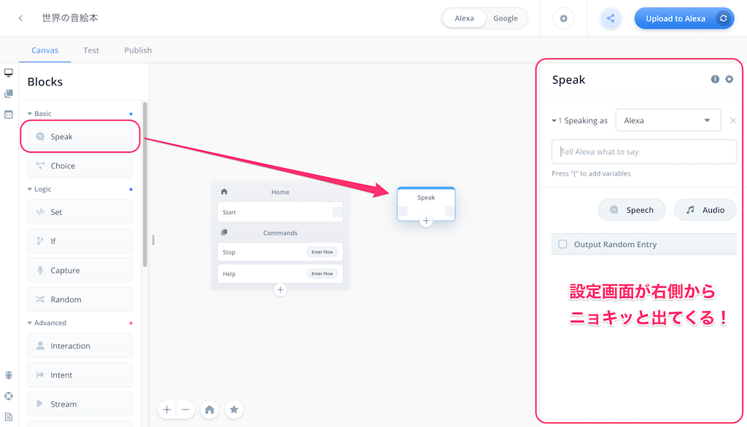Screen dimensions: 747x427
Task: Collapse the Logic blocks section
Action: point(29,189)
